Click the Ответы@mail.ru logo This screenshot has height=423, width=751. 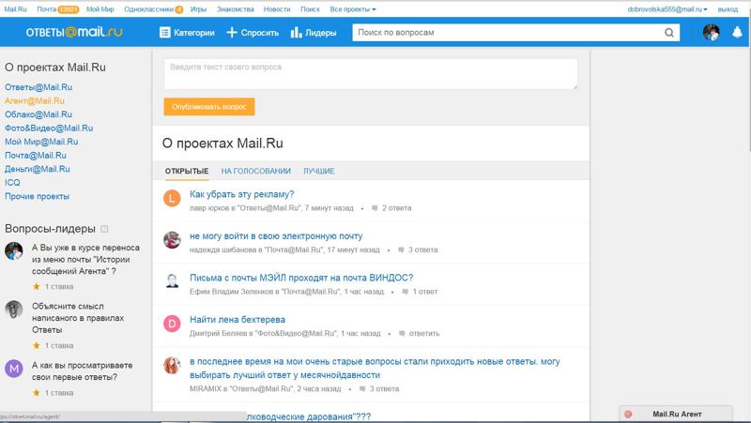74,32
